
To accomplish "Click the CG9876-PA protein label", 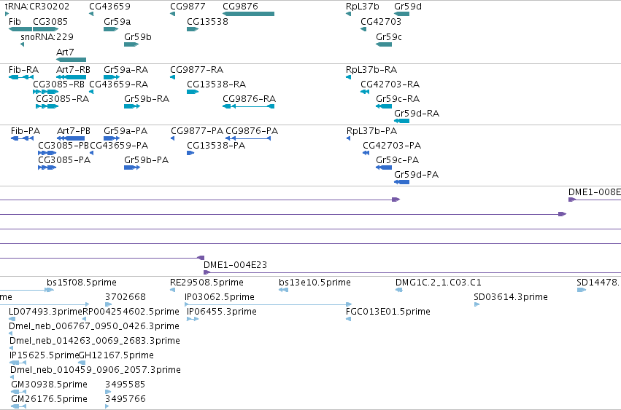I will click(252, 131).
